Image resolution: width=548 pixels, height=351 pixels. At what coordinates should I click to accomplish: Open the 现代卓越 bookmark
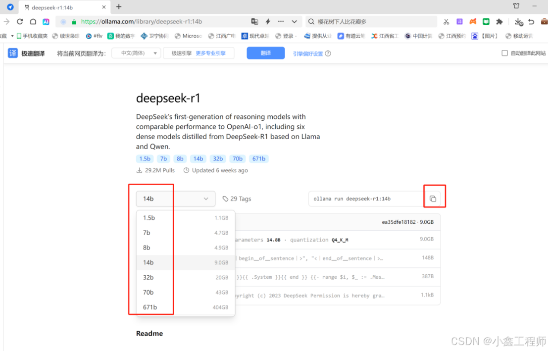(255, 36)
